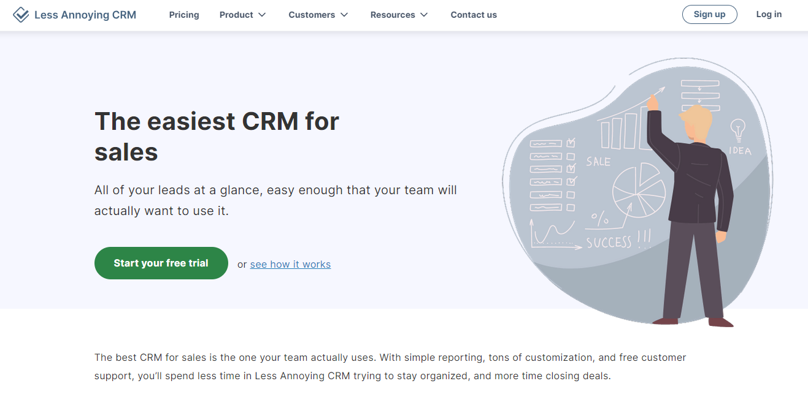
Task: Start your free trial button
Action: (161, 263)
